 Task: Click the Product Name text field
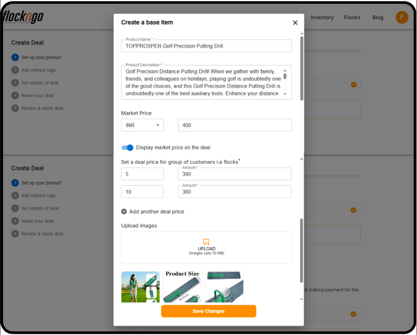[206, 46]
